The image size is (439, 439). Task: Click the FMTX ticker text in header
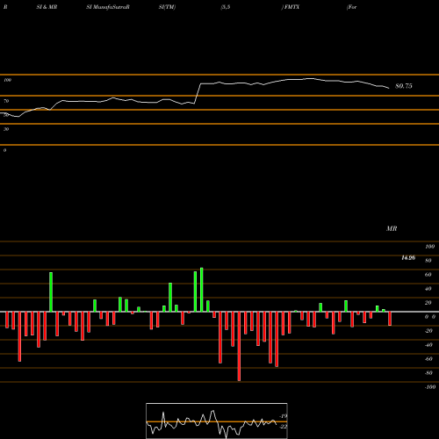(291, 7)
